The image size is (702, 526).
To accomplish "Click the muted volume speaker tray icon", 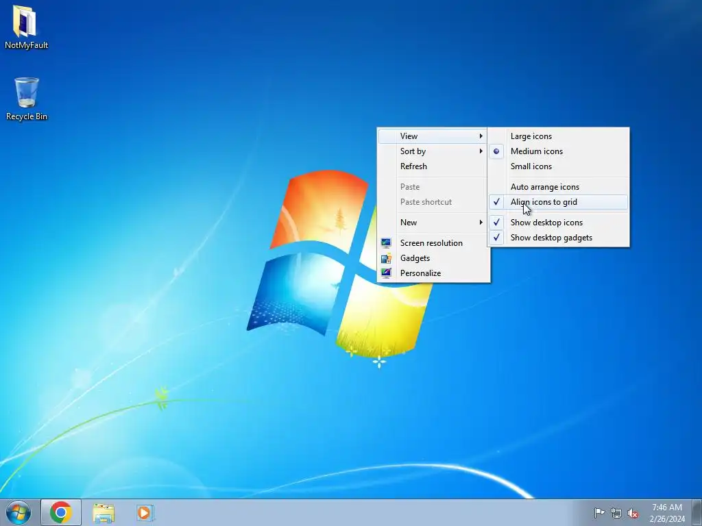I will click(633, 513).
